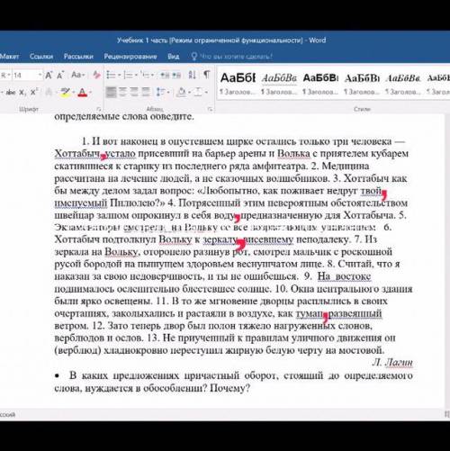The image size is (450, 451).
Task: Decrease the paragraph indent
Action: 165,75
